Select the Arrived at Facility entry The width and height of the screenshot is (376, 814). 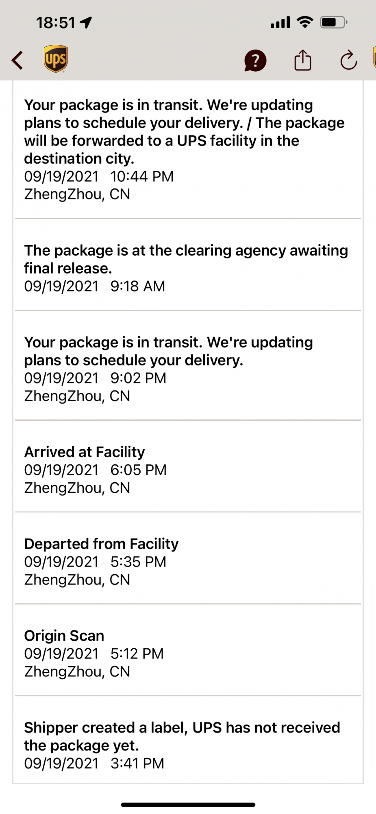(188, 466)
